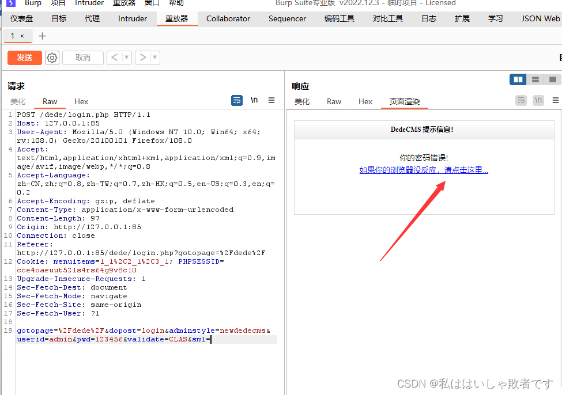562x395 pixels.
Task: Open the 重放器 menu in menu bar
Action: pos(125,3)
